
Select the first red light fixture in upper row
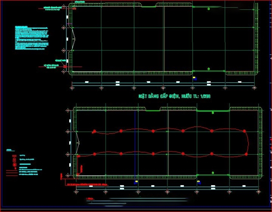pos(94,131)
